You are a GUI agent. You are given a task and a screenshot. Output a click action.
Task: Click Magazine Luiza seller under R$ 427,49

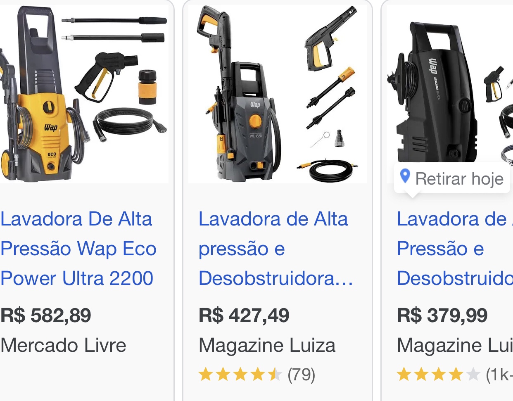tap(267, 345)
